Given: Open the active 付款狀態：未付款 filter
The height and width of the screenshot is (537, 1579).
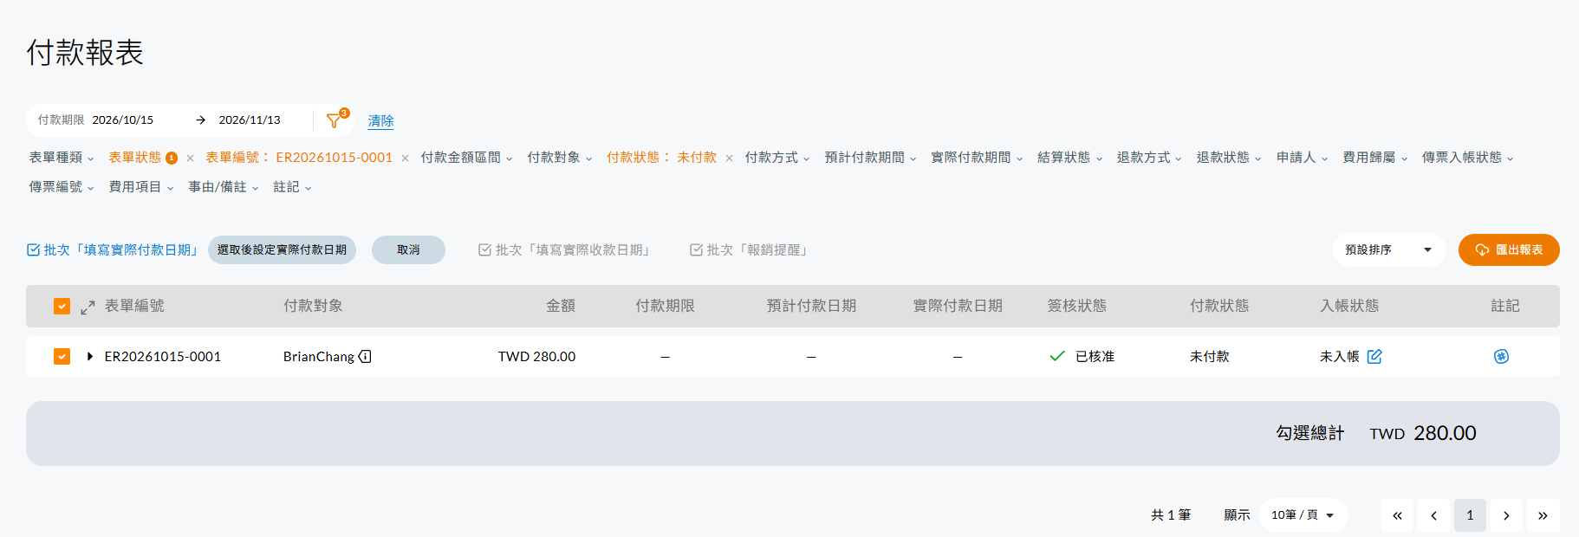Looking at the screenshot, I should coord(661,158).
